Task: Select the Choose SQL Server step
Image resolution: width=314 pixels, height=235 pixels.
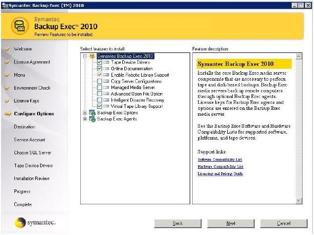Action: click(33, 152)
